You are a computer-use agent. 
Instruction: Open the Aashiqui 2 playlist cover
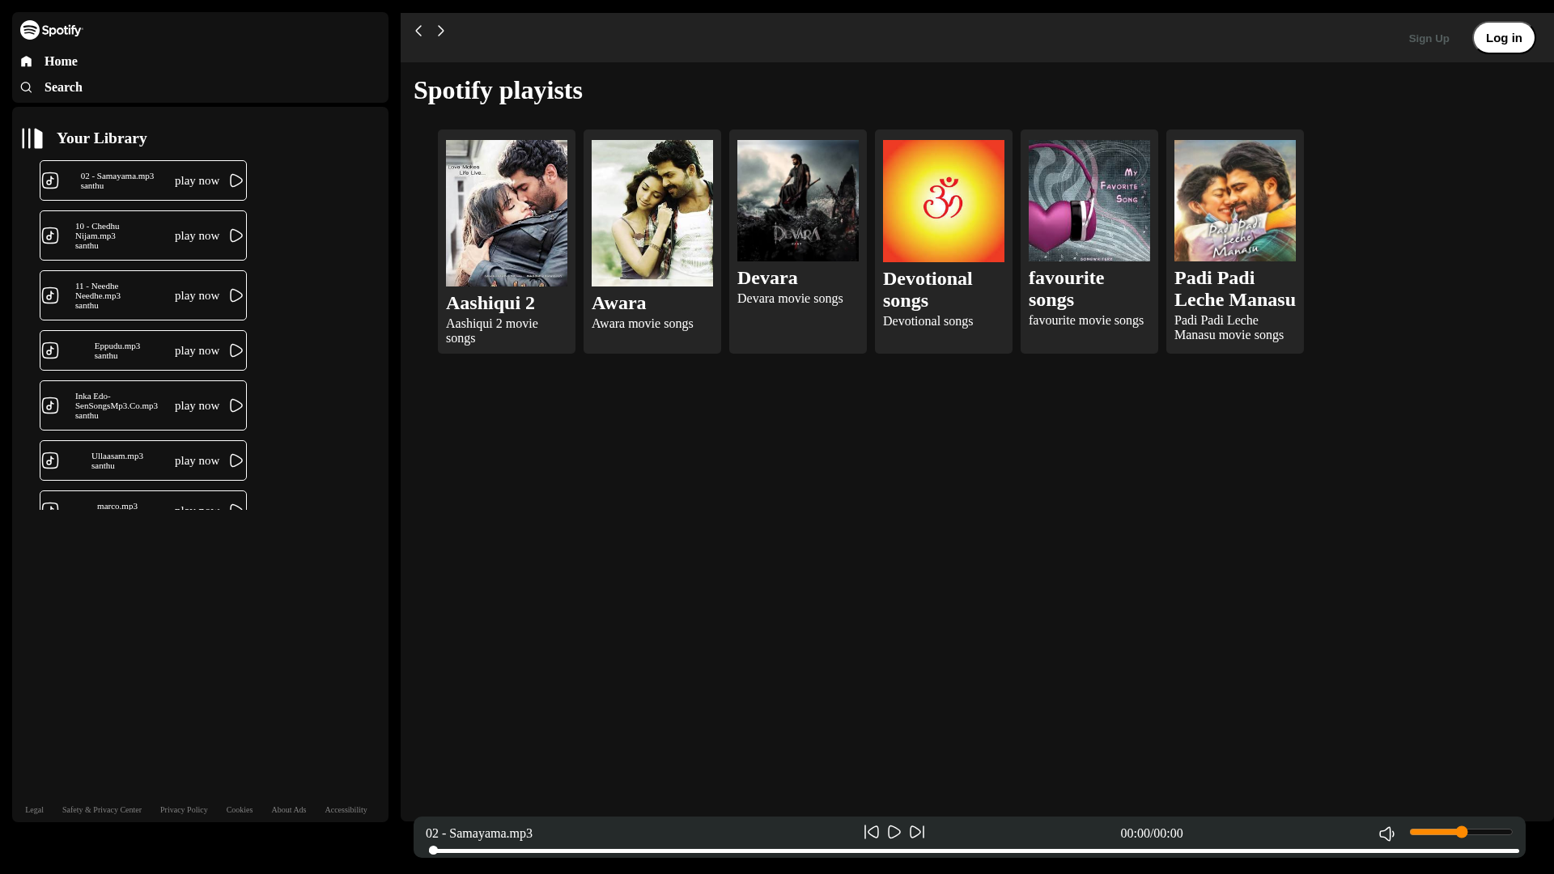click(507, 213)
